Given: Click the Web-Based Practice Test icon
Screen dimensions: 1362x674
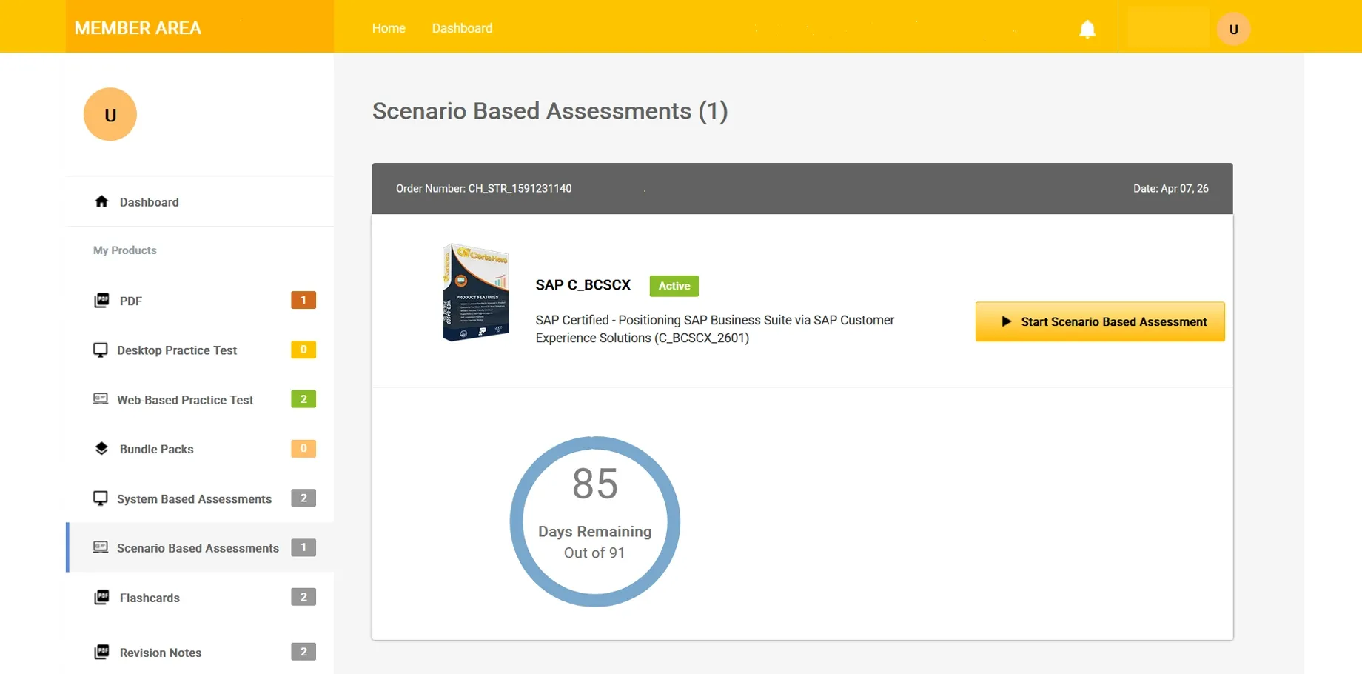Looking at the screenshot, I should coord(100,398).
